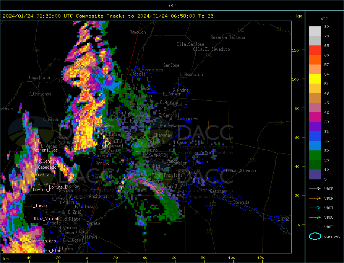Pick the slate purple bottom swatch in legend
The image size is (344, 263).
(315, 174)
